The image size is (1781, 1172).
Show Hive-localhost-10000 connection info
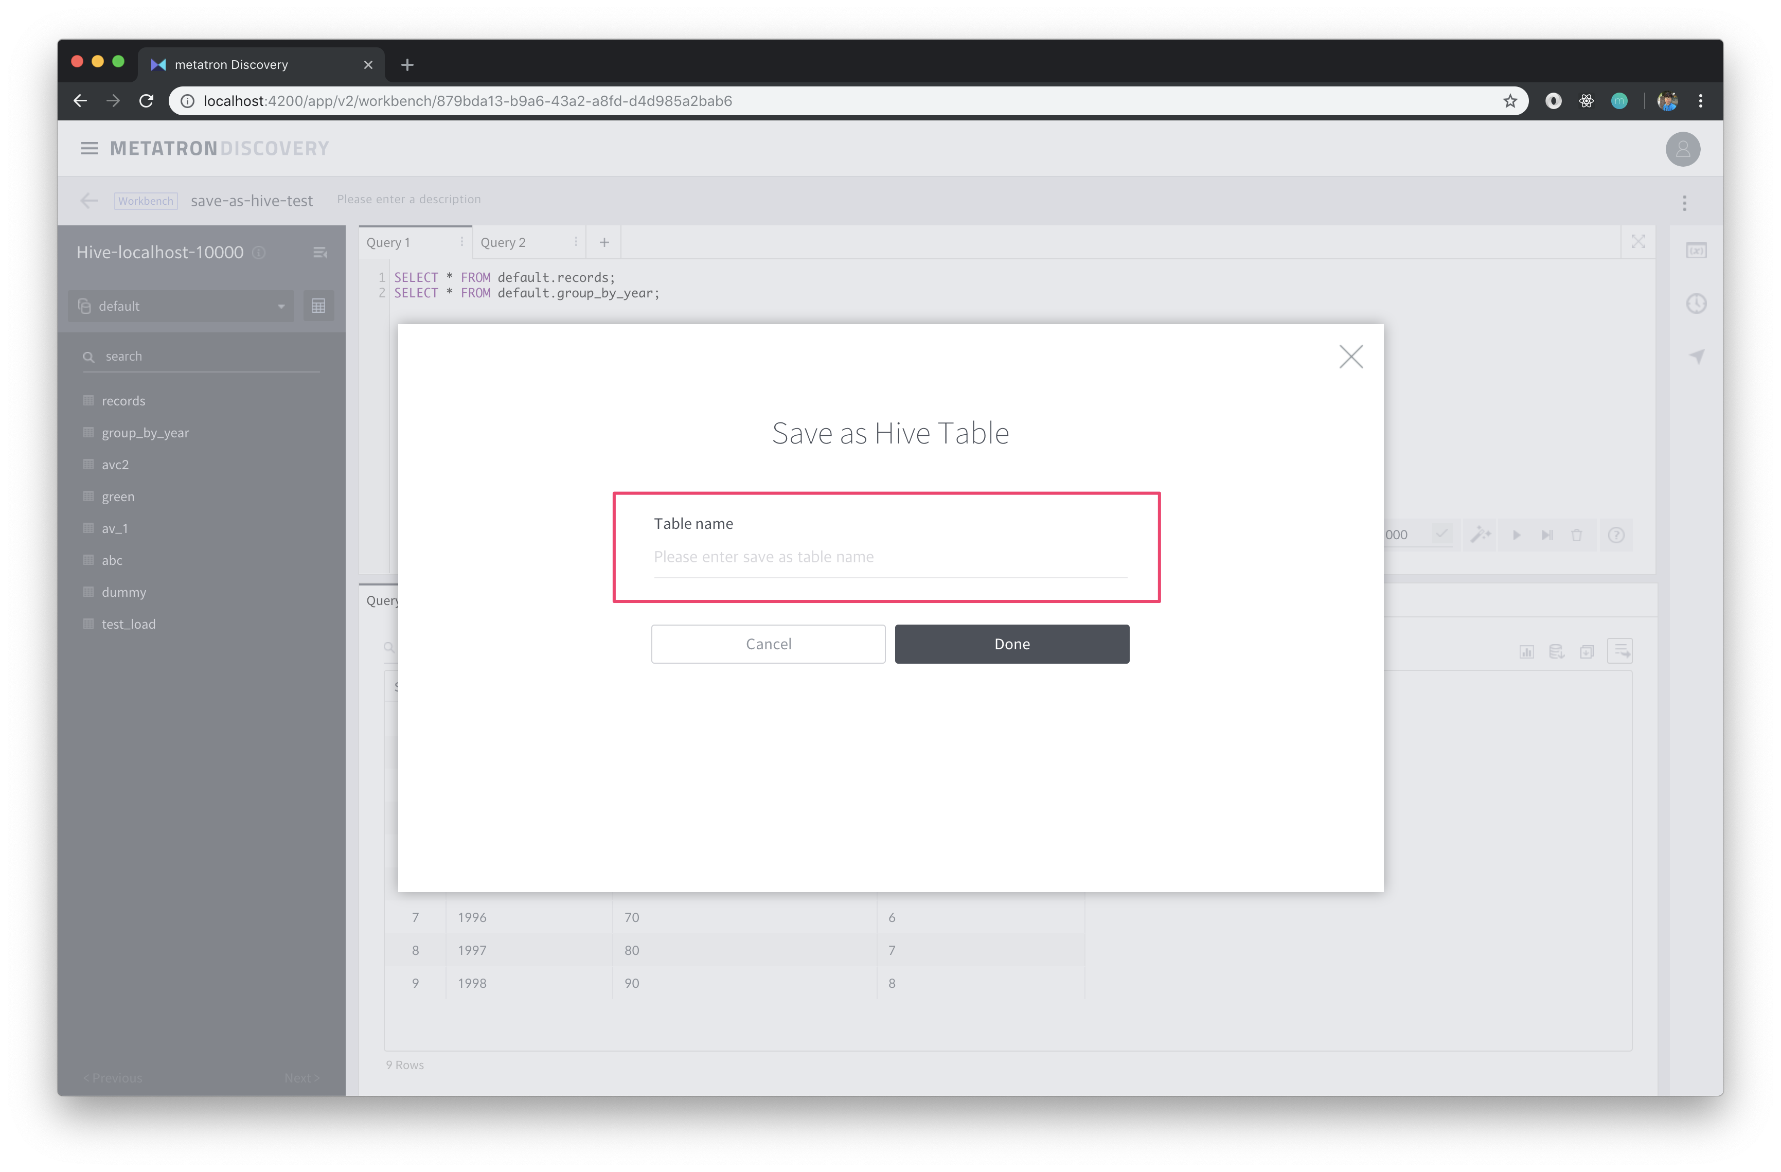(x=259, y=253)
